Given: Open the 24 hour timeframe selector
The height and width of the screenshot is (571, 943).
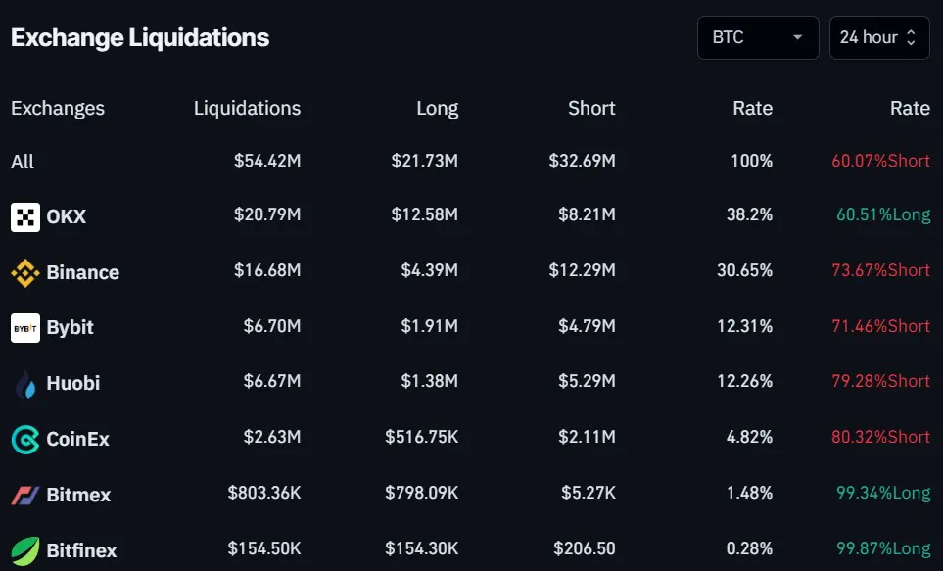Looking at the screenshot, I should pos(878,38).
